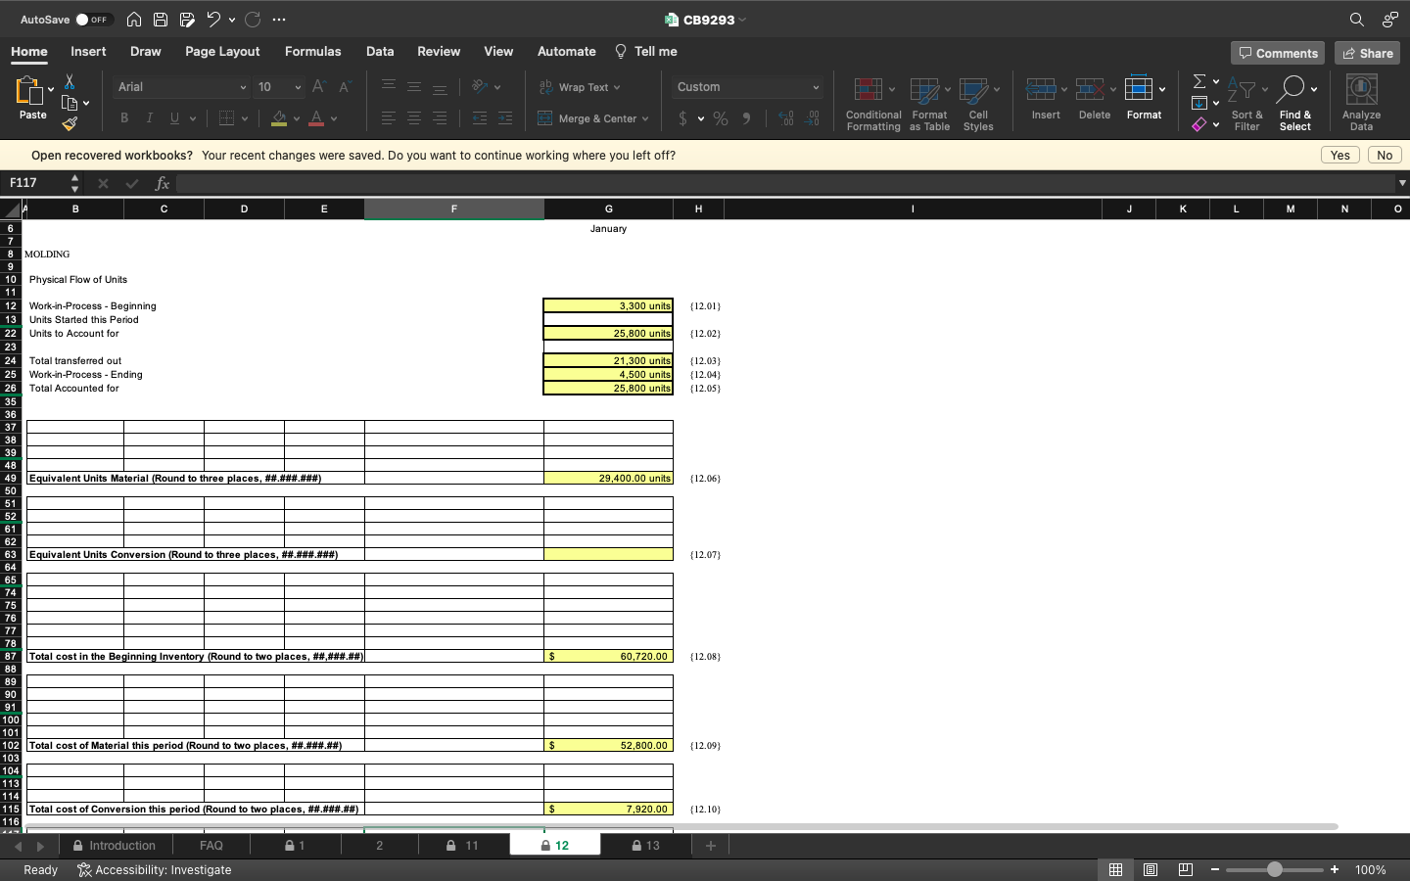Apply Comma Style format icon
The width and height of the screenshot is (1410, 881).
point(746,118)
